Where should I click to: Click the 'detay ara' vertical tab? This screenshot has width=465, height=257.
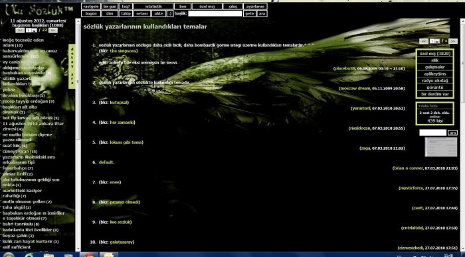tap(72, 66)
